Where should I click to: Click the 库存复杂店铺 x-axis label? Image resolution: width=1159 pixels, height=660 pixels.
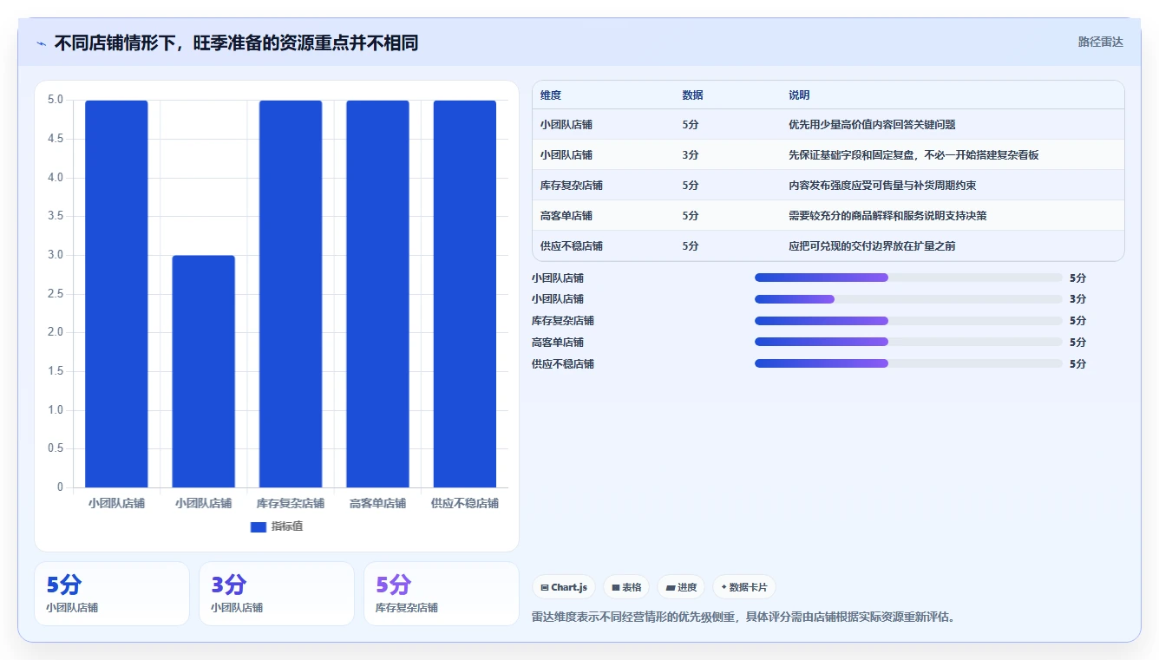291,504
